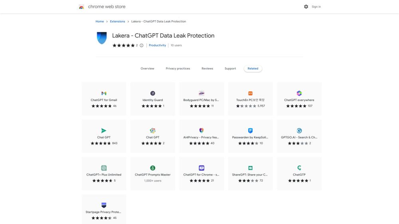Open the TouchEn PC extension card
Image resolution: width=399 pixels, height=224 pixels.
[x=250, y=99]
